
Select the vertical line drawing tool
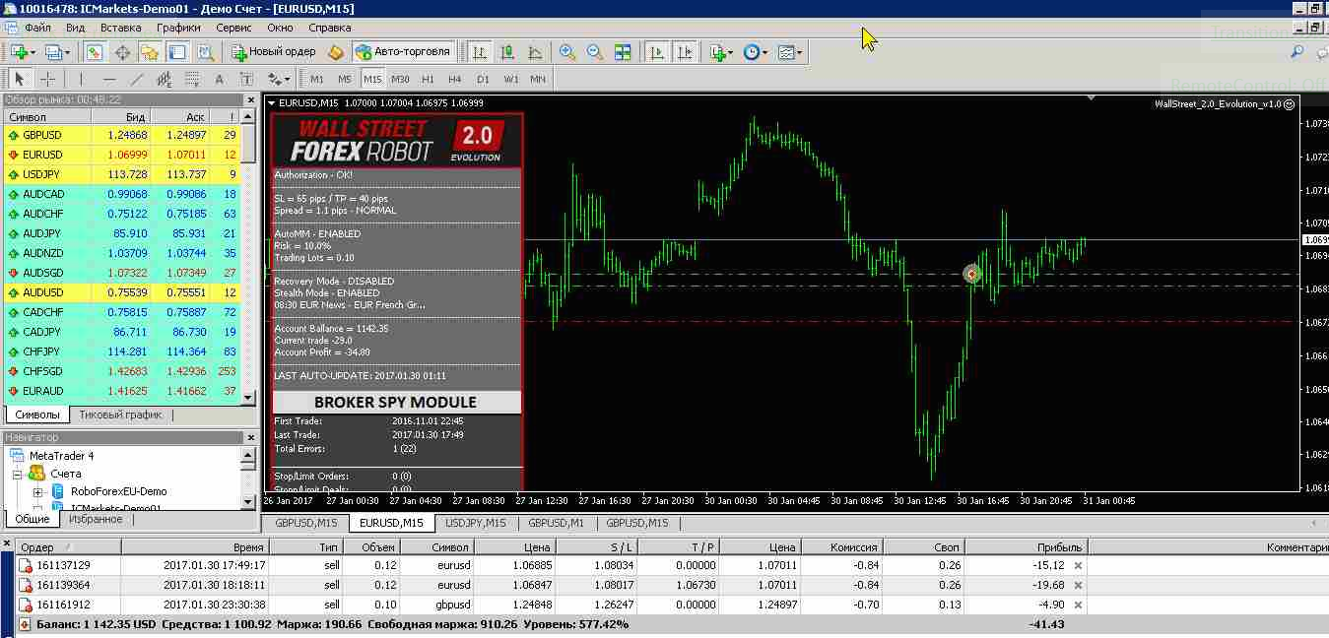click(x=81, y=80)
